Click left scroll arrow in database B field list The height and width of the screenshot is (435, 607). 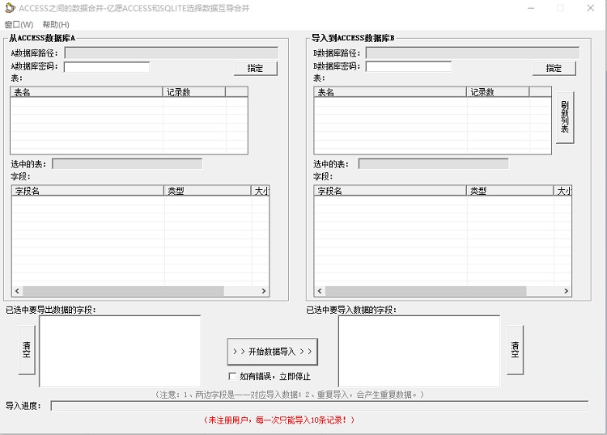(x=320, y=291)
